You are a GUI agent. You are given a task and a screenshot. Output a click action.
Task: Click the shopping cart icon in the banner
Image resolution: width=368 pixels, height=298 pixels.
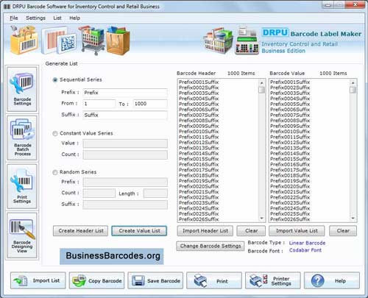(91, 40)
